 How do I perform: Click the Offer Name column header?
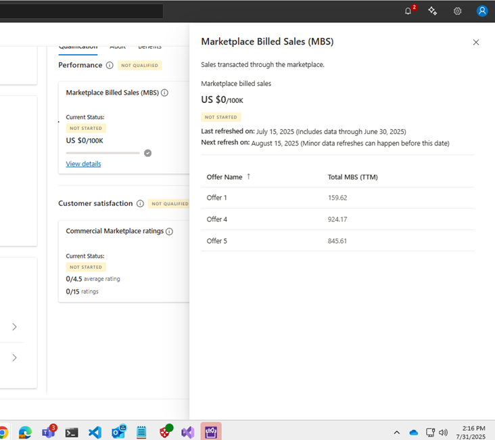coord(225,177)
